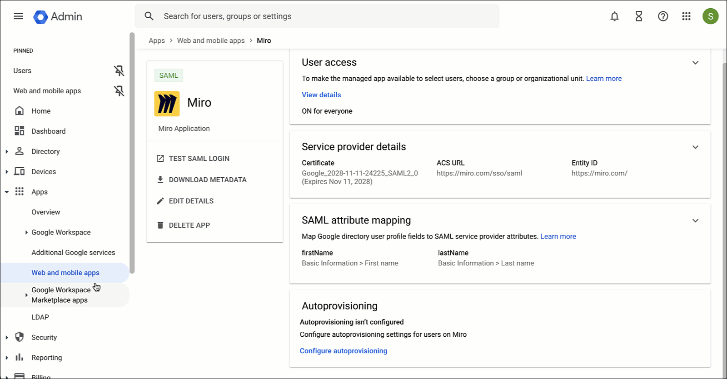Viewport: 727px width, 379px height.
Task: Open Configure autoprovisioning link
Action: pyautogui.click(x=344, y=351)
